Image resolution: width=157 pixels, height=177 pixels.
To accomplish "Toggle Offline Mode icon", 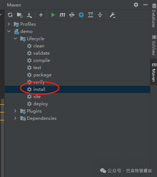I will [72, 15].
